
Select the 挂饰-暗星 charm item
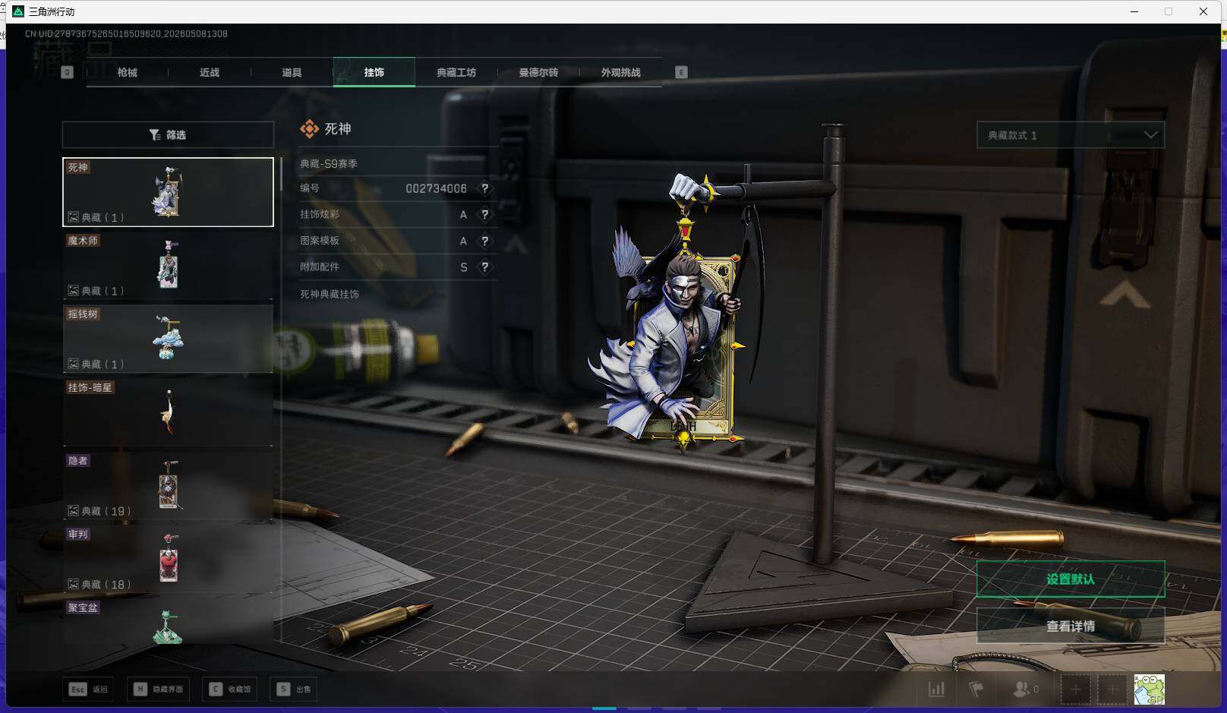click(x=168, y=412)
